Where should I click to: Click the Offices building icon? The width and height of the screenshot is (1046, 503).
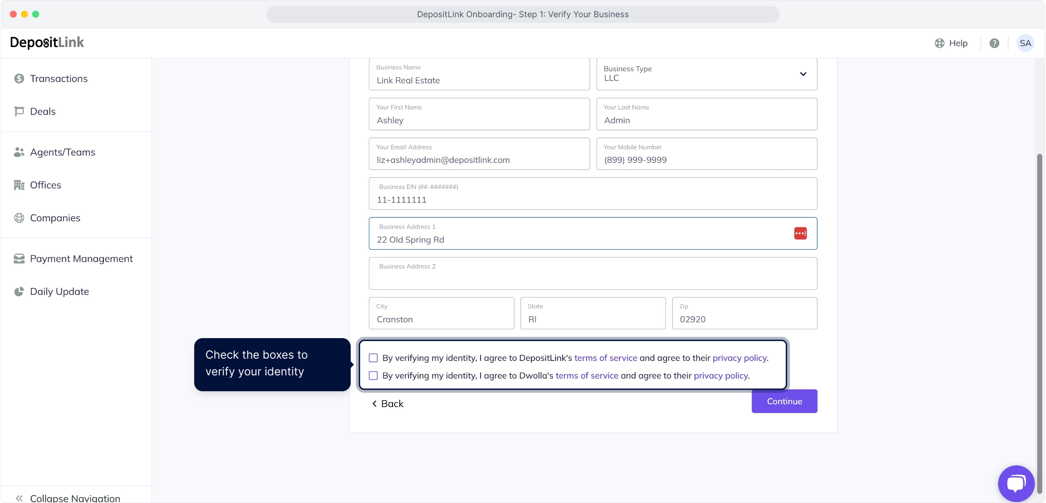click(x=19, y=185)
